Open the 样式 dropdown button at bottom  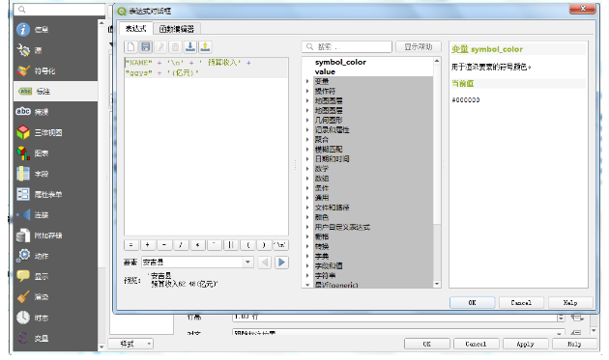point(130,344)
